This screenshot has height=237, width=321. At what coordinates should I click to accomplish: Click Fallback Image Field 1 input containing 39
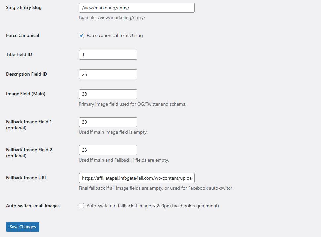point(108,122)
